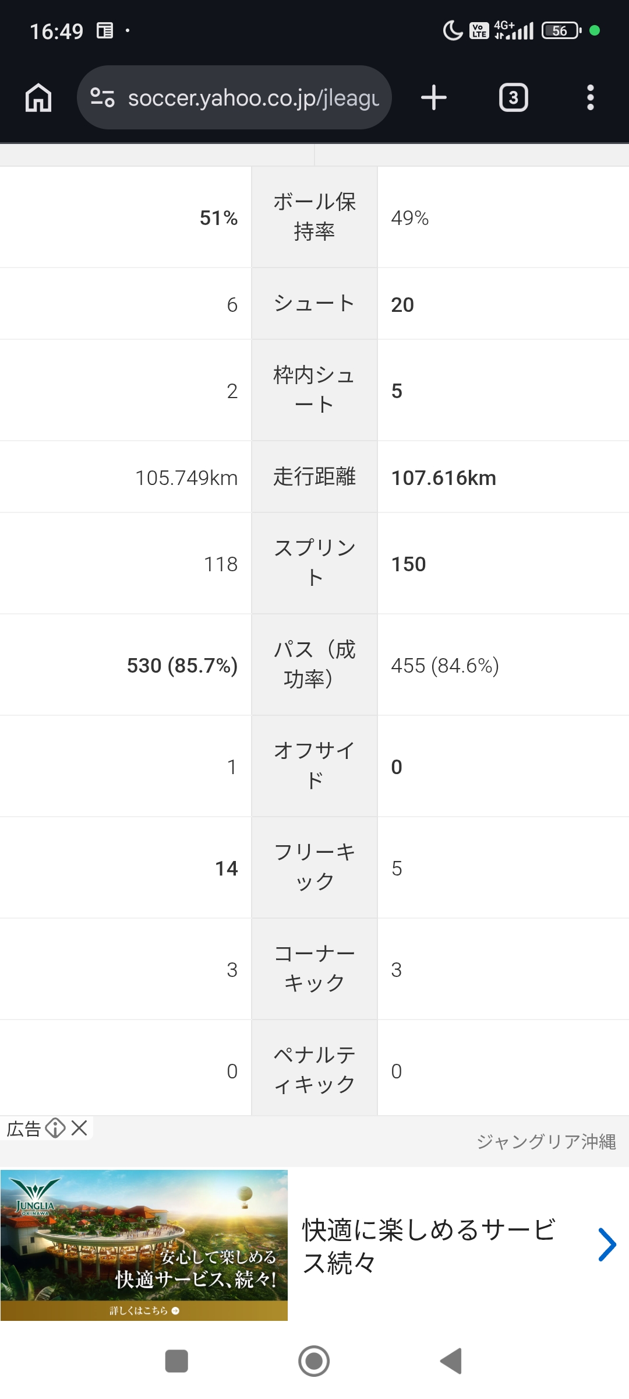Tap the blue chevron arrow on the ad
629x1399 pixels.
[606, 1245]
